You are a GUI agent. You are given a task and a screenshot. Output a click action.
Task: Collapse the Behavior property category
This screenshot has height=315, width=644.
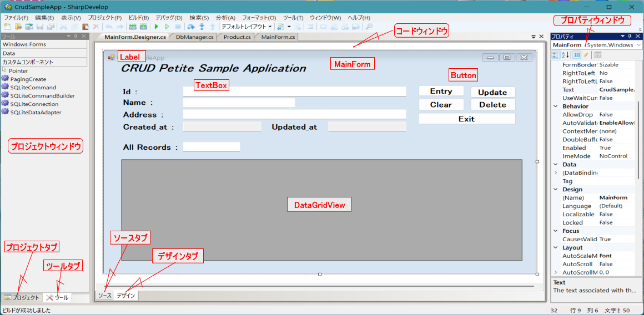pos(556,106)
